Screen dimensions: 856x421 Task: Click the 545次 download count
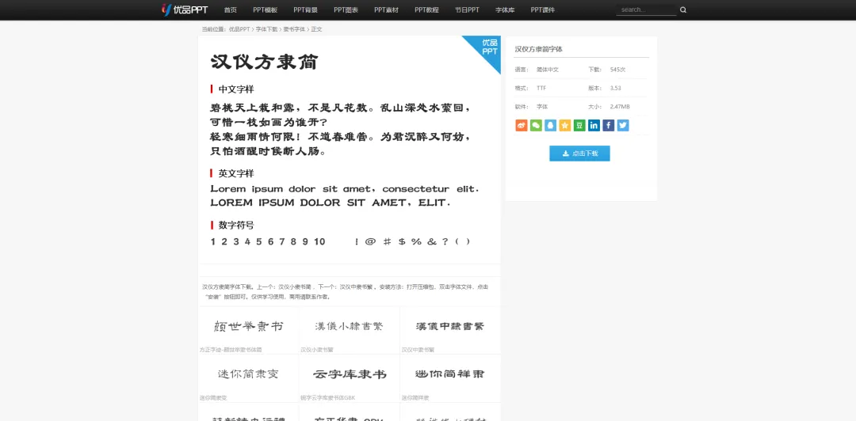tap(617, 70)
